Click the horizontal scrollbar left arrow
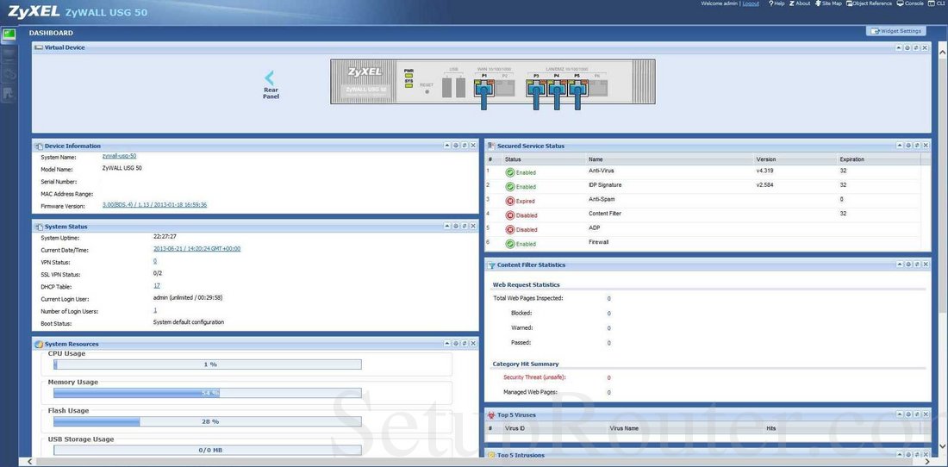 [30, 462]
